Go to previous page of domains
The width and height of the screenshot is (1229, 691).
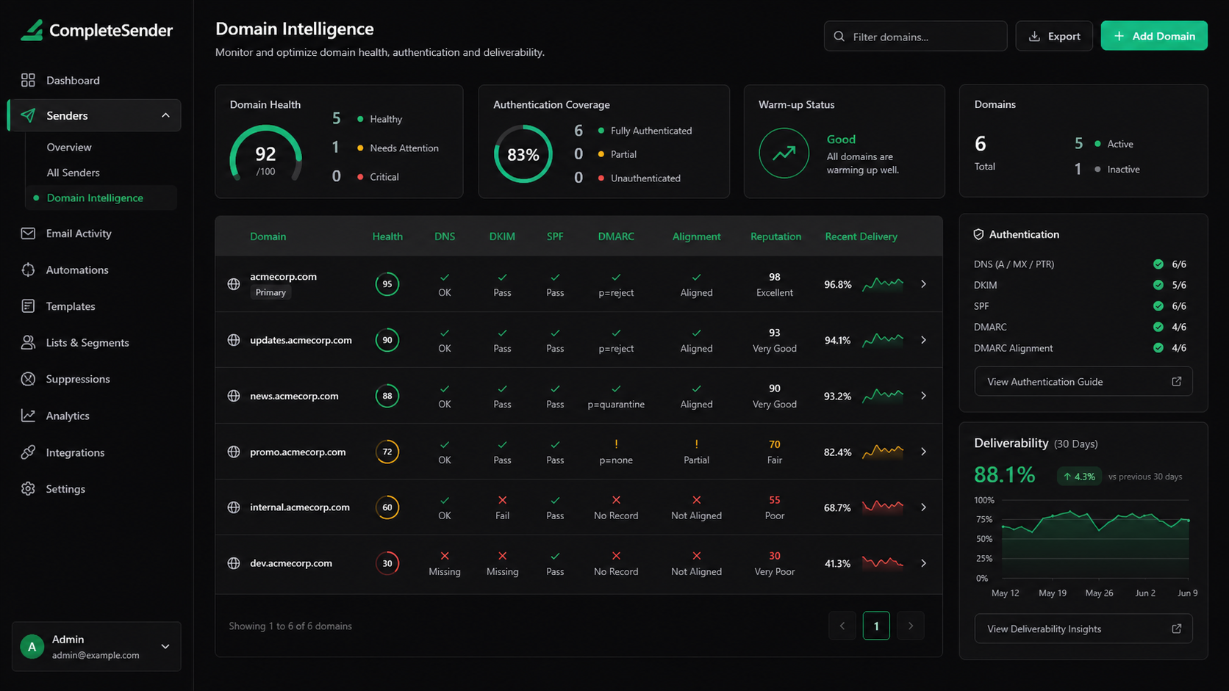[842, 626]
